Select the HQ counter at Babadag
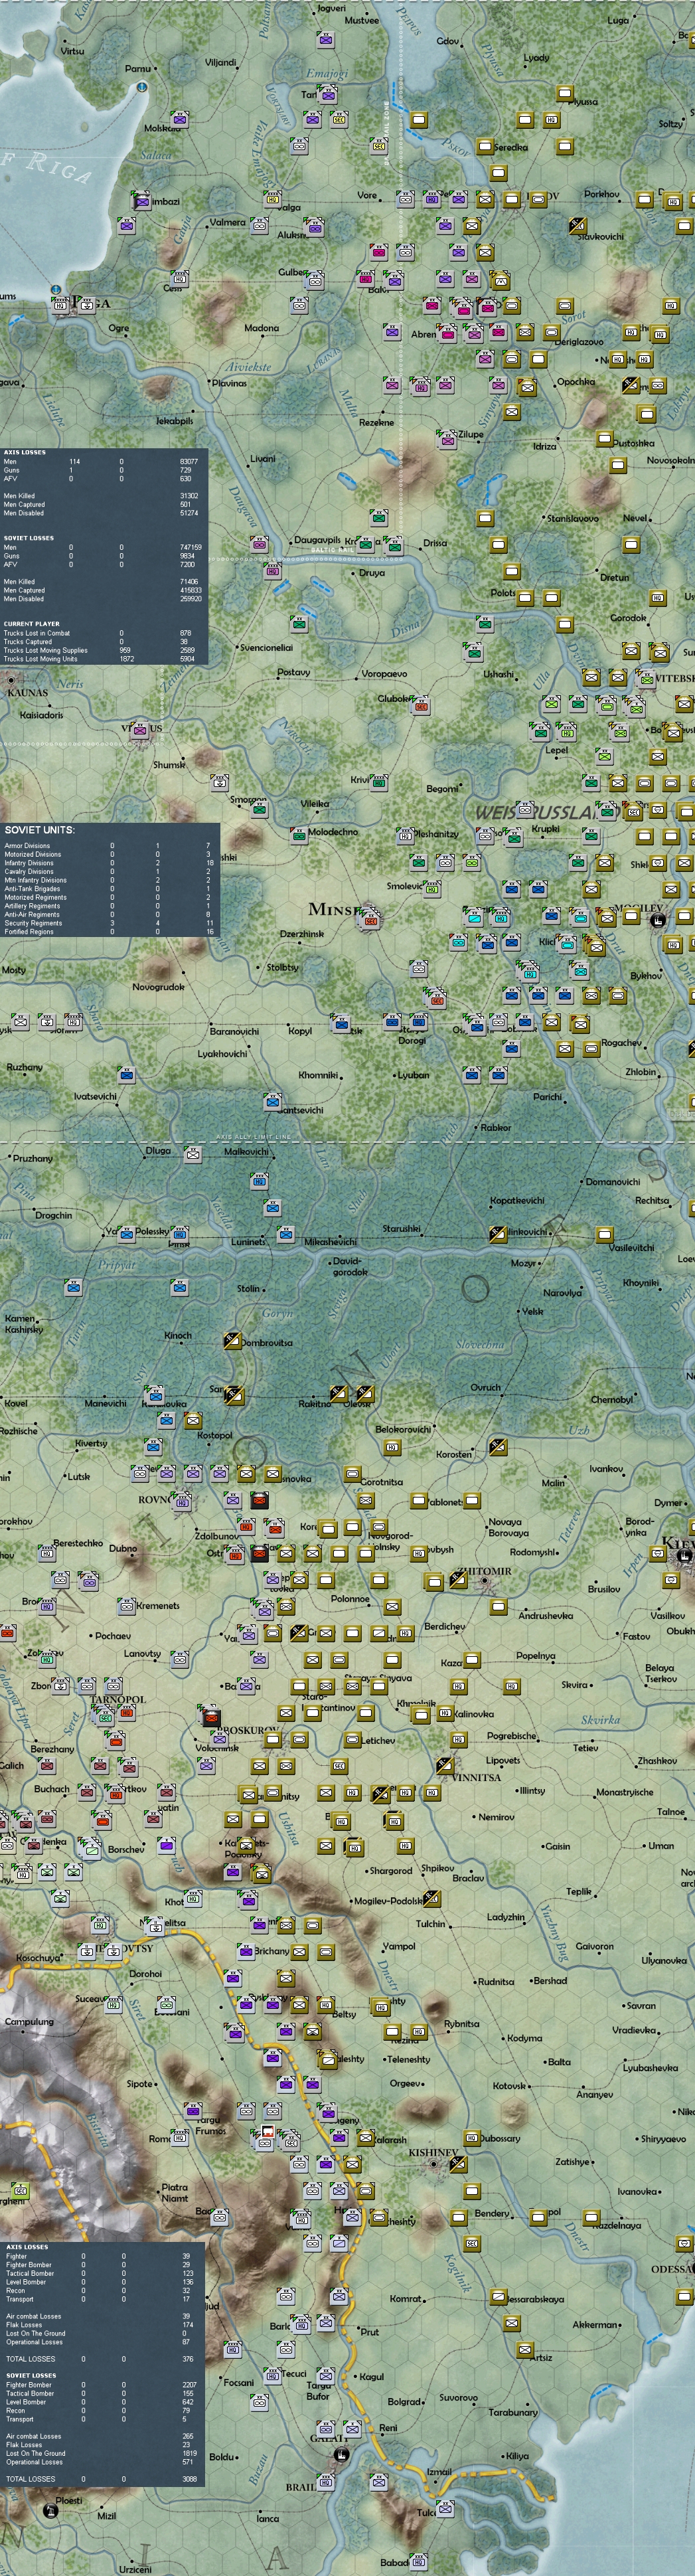Image resolution: width=695 pixels, height=2576 pixels. point(418,2561)
